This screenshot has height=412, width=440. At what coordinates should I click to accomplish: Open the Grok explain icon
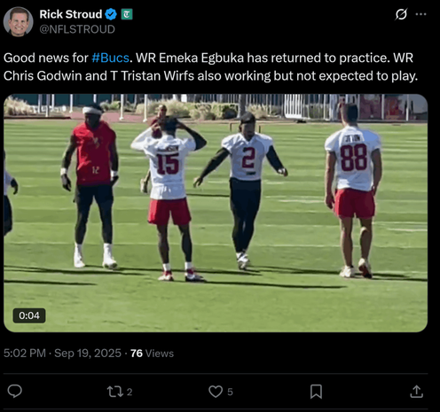[x=401, y=14]
